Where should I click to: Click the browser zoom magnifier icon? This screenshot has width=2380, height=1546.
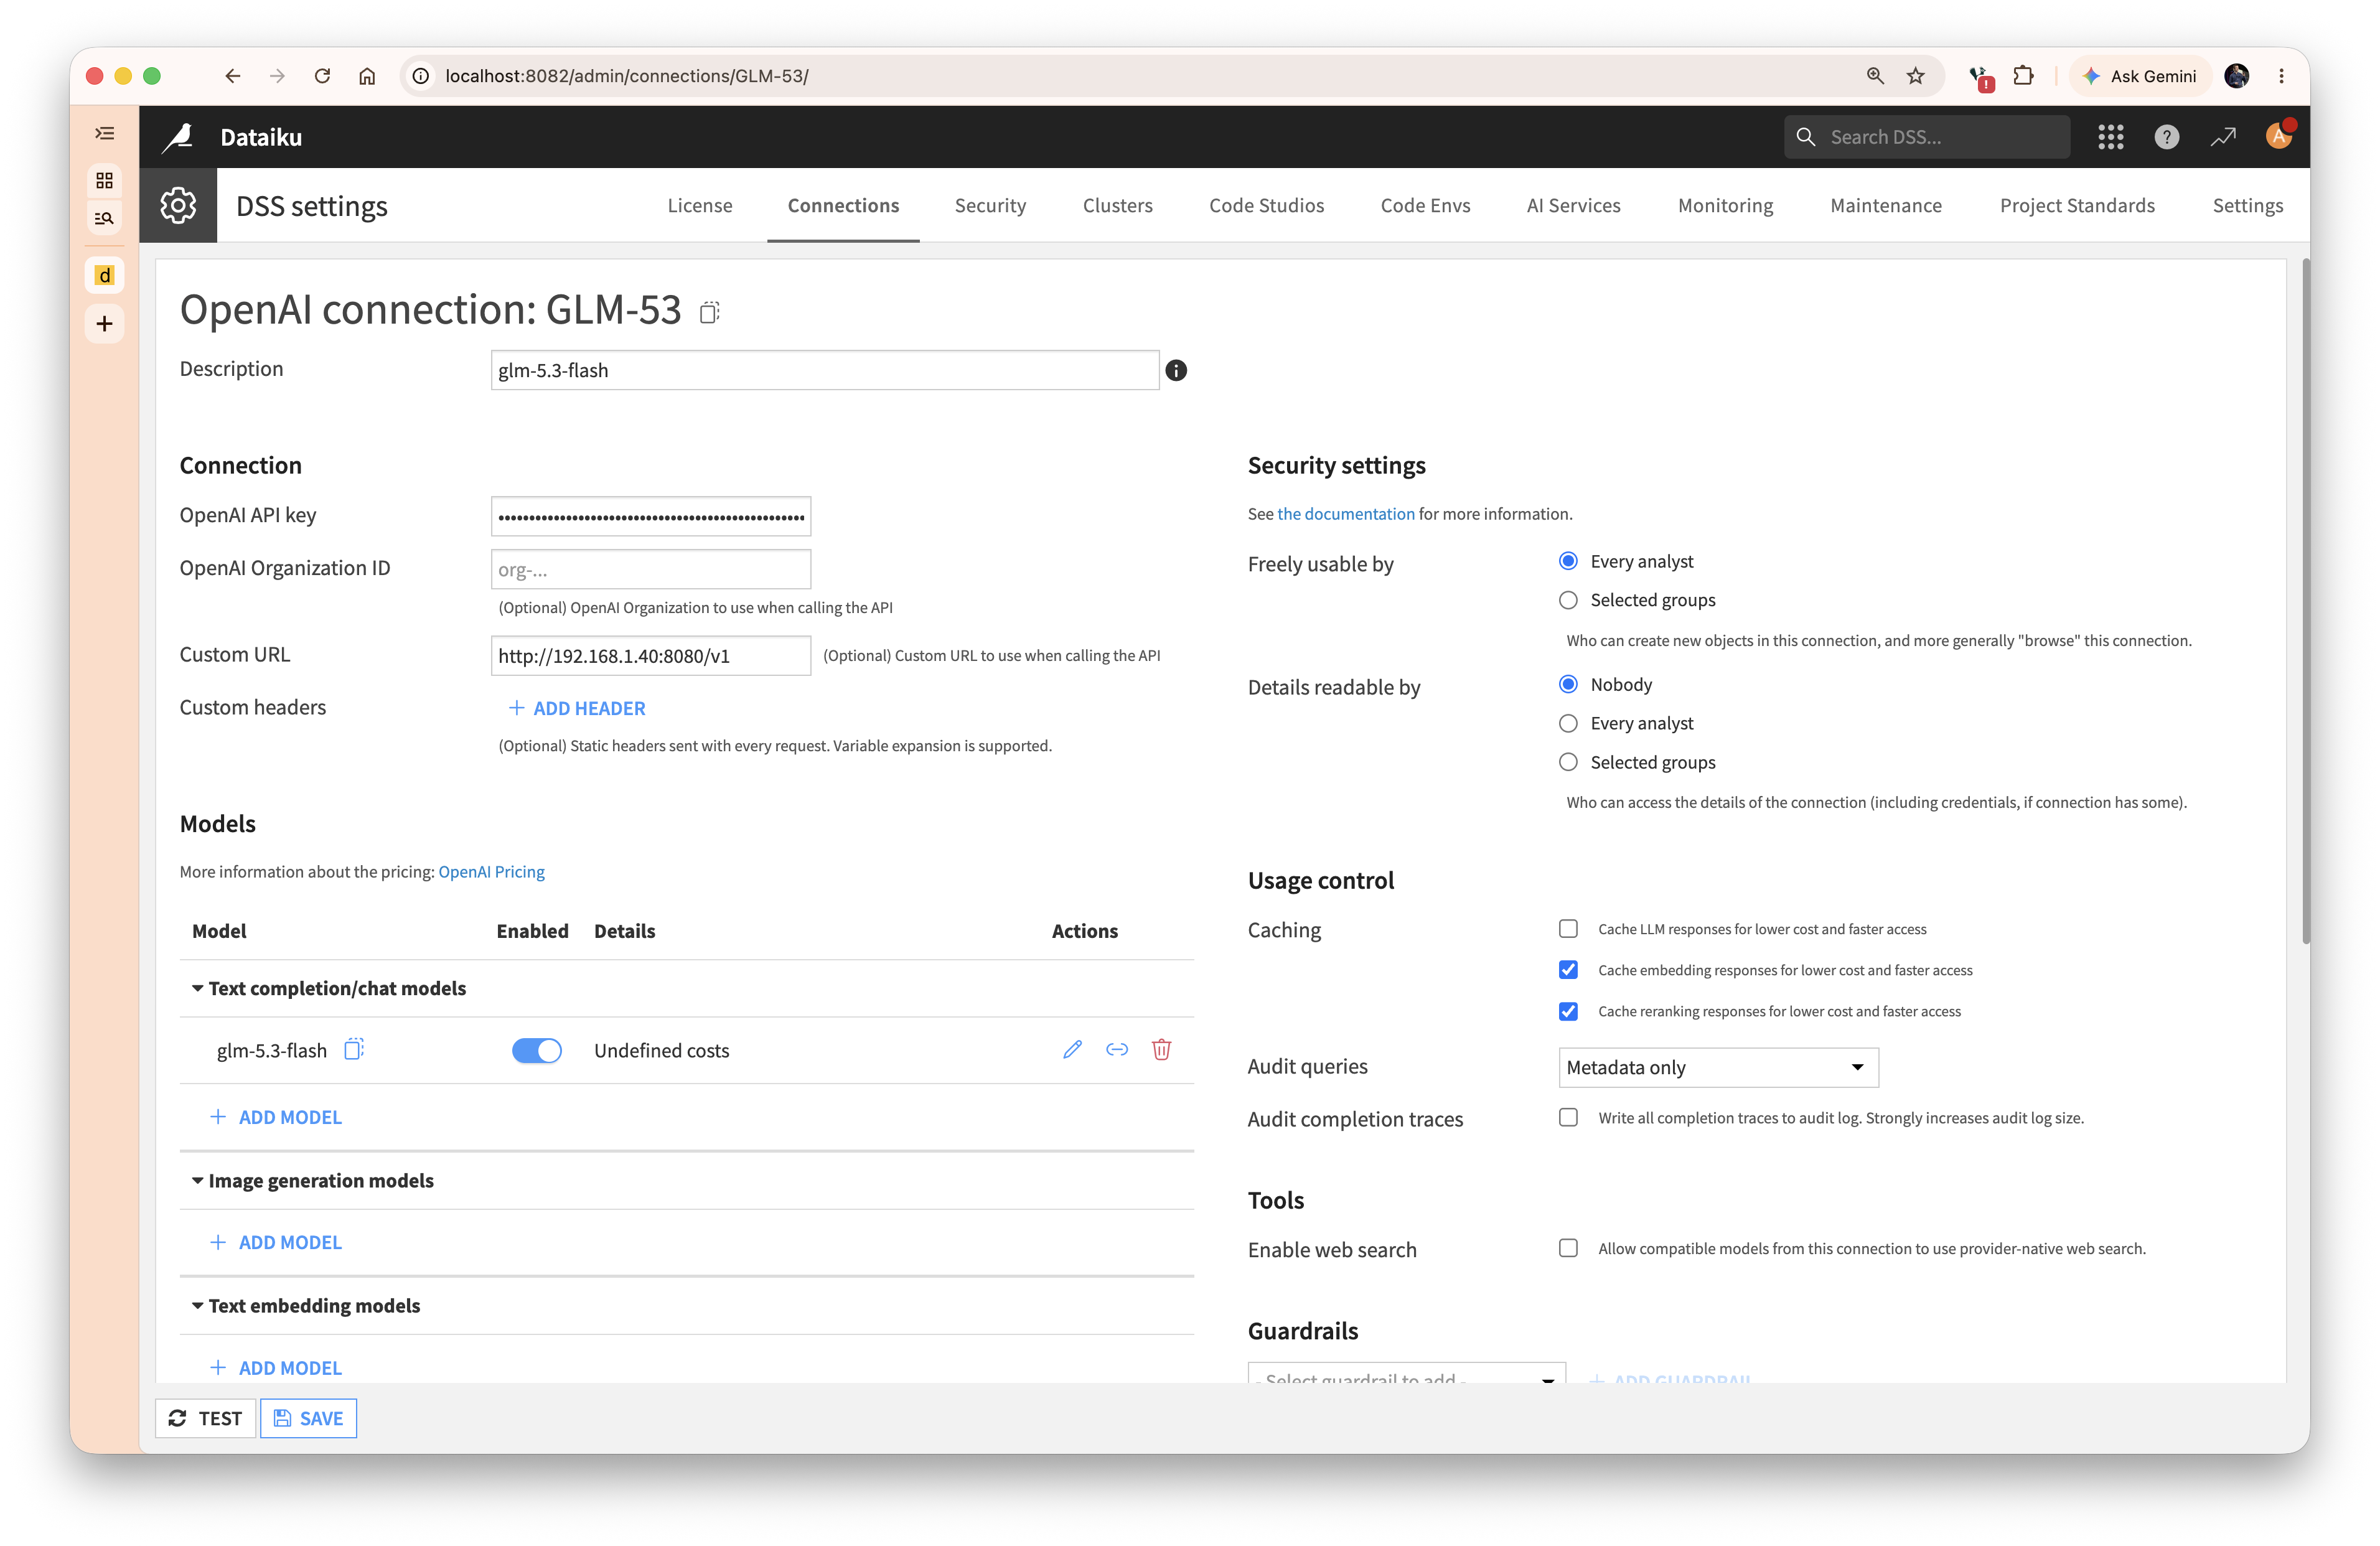coord(1875,76)
